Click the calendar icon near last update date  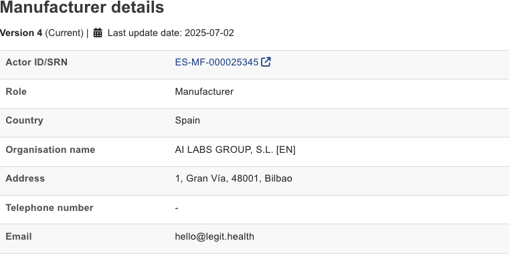[98, 33]
